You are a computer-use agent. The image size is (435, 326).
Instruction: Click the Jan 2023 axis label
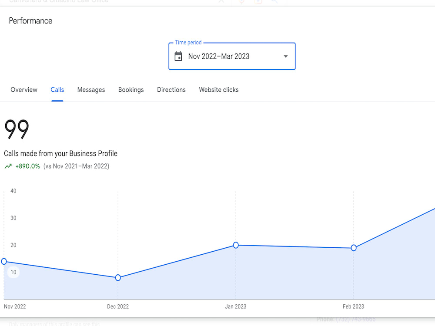(x=235, y=306)
